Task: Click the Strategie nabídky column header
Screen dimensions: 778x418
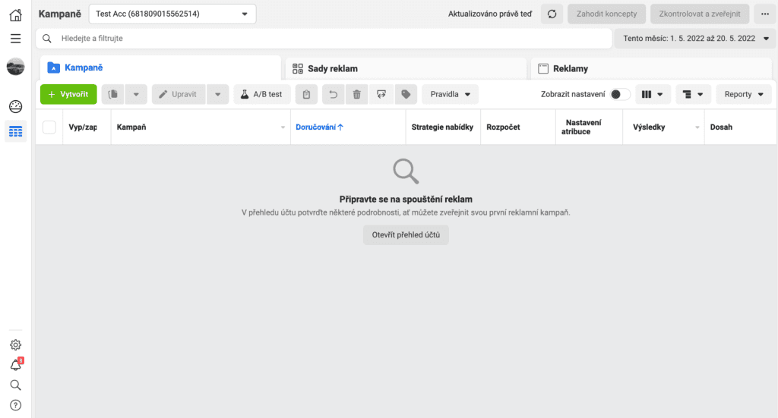Action: pyautogui.click(x=443, y=127)
